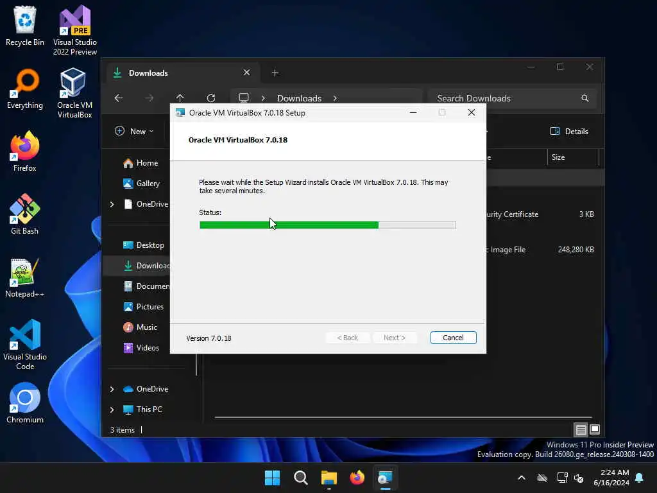Switch to details list view icon
657x493 pixels.
click(x=581, y=429)
